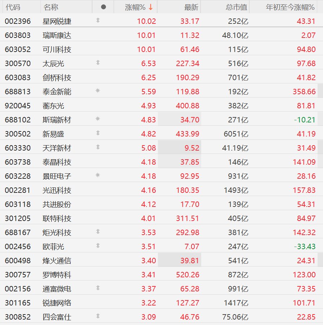This screenshot has height=325, width=323.
Task: Open stock 锐捷网络
Action: tap(57, 303)
